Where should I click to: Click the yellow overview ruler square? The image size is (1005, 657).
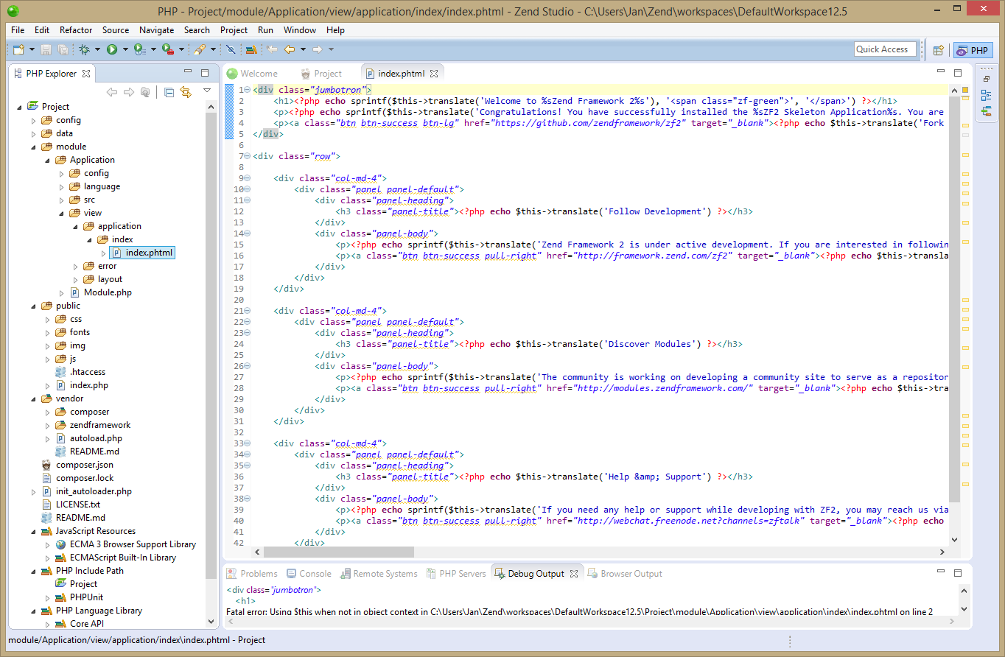(x=965, y=89)
